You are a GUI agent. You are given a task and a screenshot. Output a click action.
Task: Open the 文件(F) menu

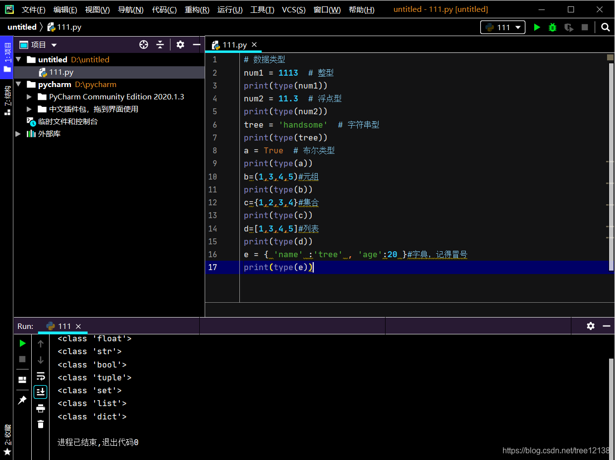pos(33,10)
